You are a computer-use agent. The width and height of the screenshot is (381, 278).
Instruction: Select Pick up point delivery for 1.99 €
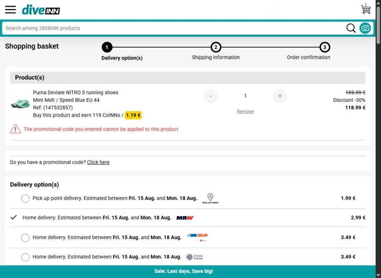pos(25,199)
